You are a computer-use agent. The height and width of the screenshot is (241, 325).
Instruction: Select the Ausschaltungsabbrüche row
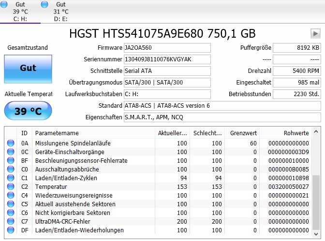click(x=158, y=169)
